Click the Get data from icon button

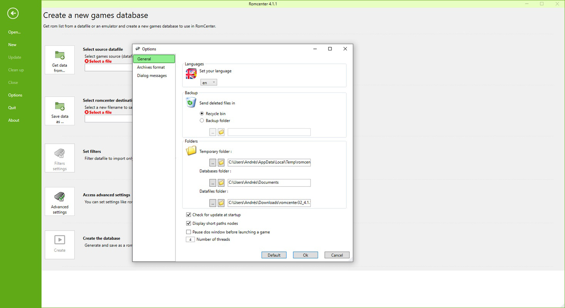(x=60, y=60)
